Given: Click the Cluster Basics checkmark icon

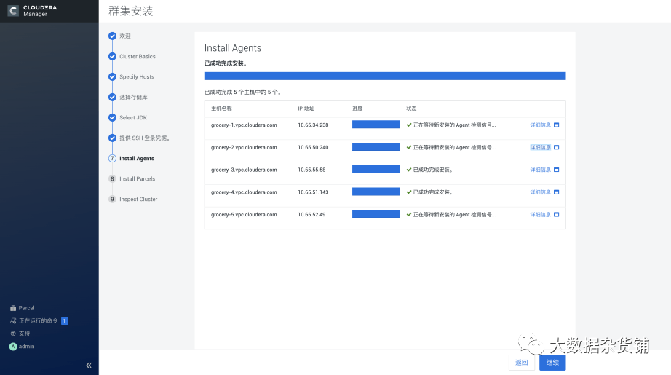Looking at the screenshot, I should pos(112,57).
